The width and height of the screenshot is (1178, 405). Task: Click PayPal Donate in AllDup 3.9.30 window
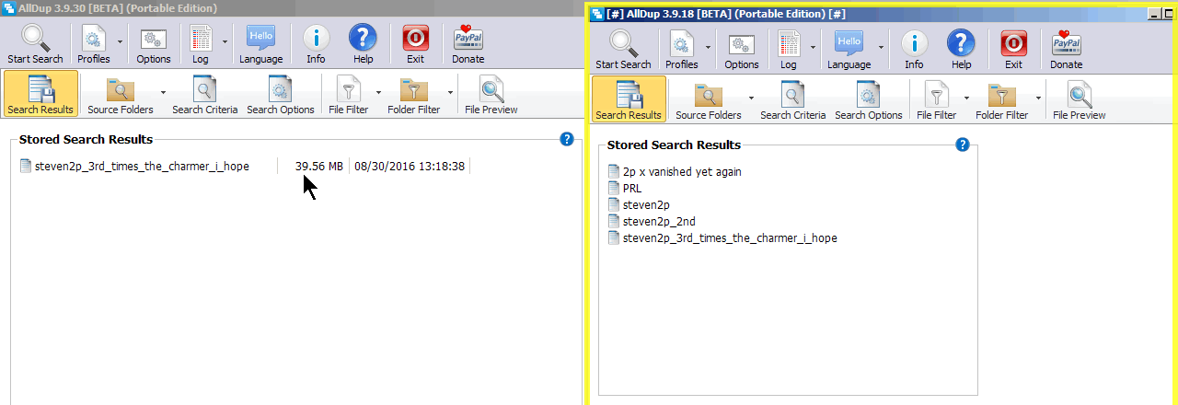[468, 44]
